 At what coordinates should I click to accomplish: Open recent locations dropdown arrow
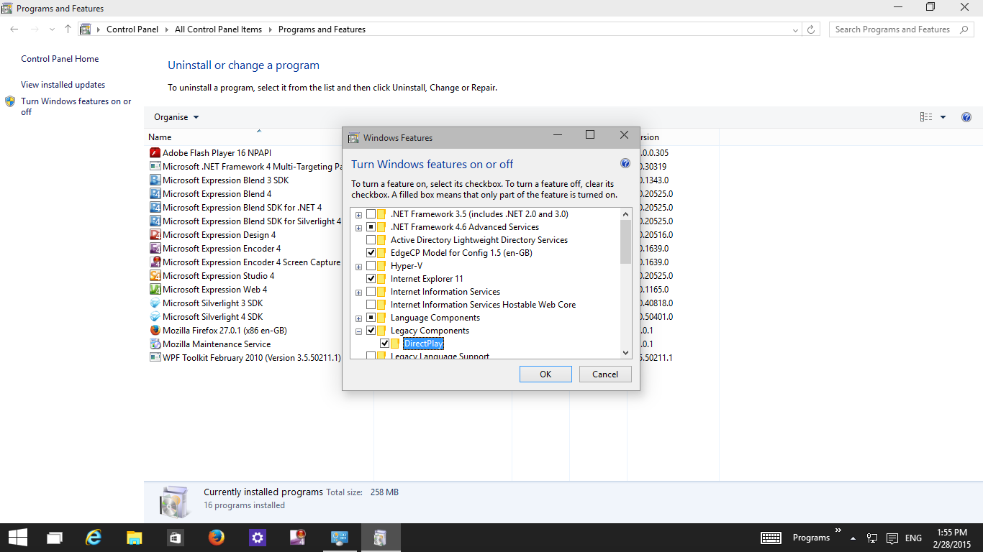pyautogui.click(x=52, y=29)
